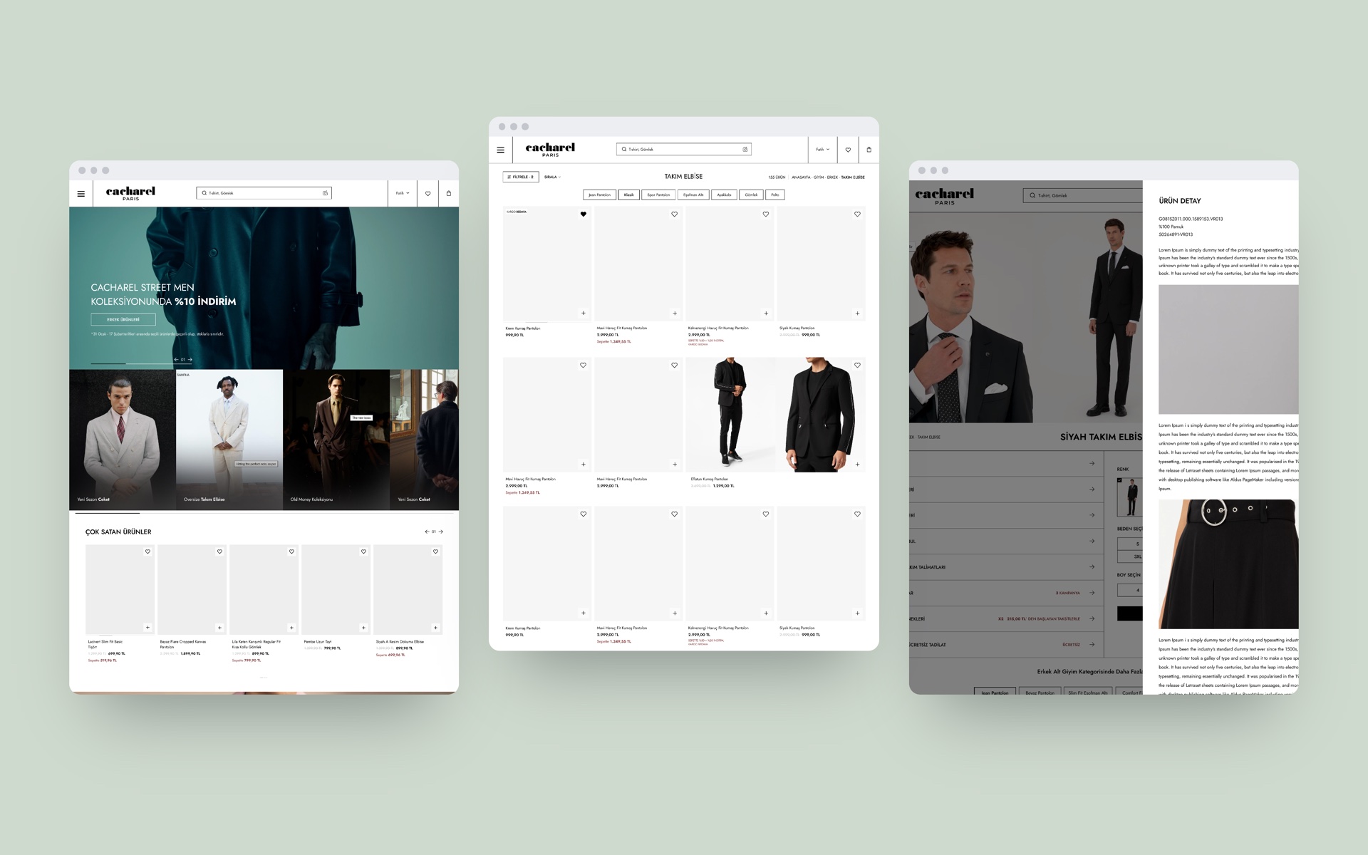This screenshot has height=855, width=1368.
Task: Open Old Money Koleksiyonu thumbnail on homepage
Action: 336,440
